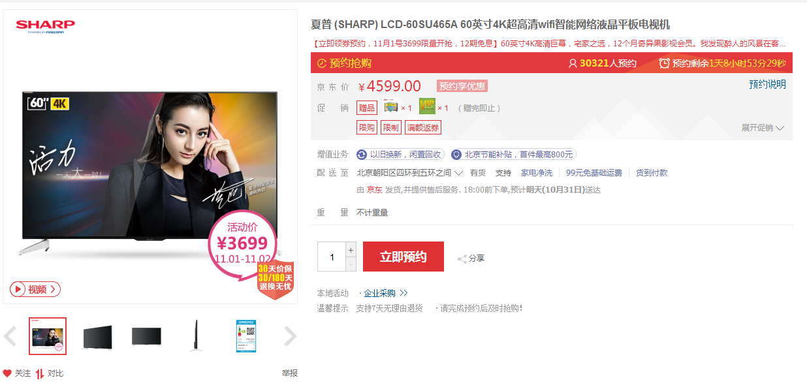Decrease quantity with the minus button
Viewport: 807px width, 391px height.
351,264
